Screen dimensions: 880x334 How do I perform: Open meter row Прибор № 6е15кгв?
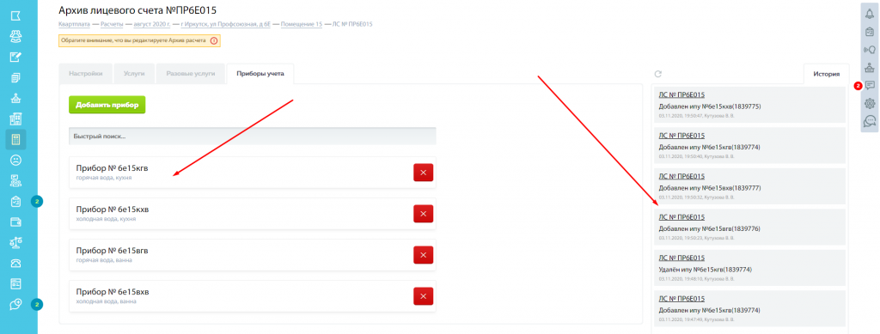point(252,173)
